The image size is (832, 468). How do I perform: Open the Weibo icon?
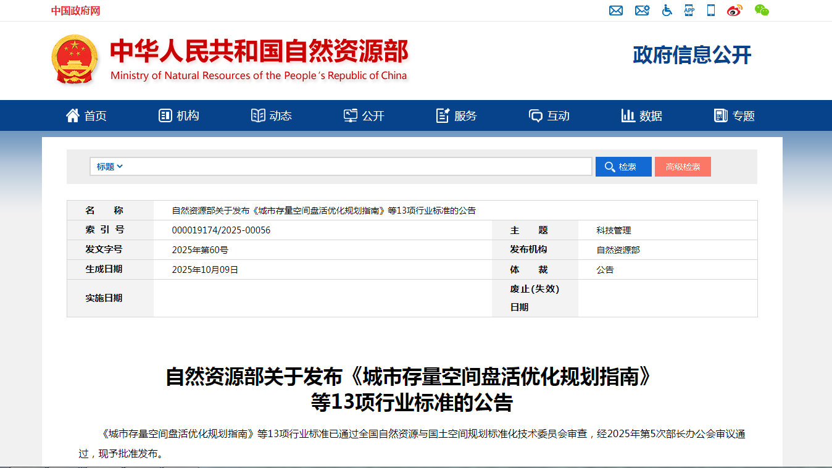734,10
